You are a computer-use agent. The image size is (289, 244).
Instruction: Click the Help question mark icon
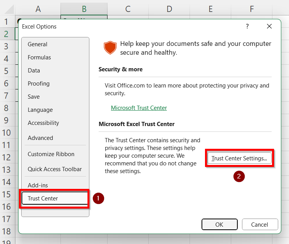point(247,26)
